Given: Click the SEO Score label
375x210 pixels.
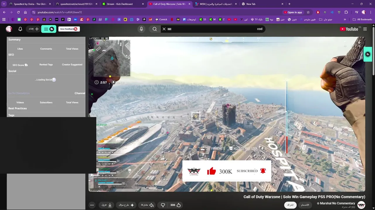Looking at the screenshot, I should [20, 65].
